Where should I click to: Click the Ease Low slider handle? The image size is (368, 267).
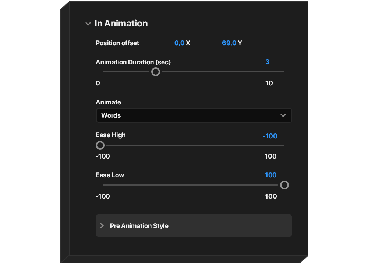pos(284,185)
